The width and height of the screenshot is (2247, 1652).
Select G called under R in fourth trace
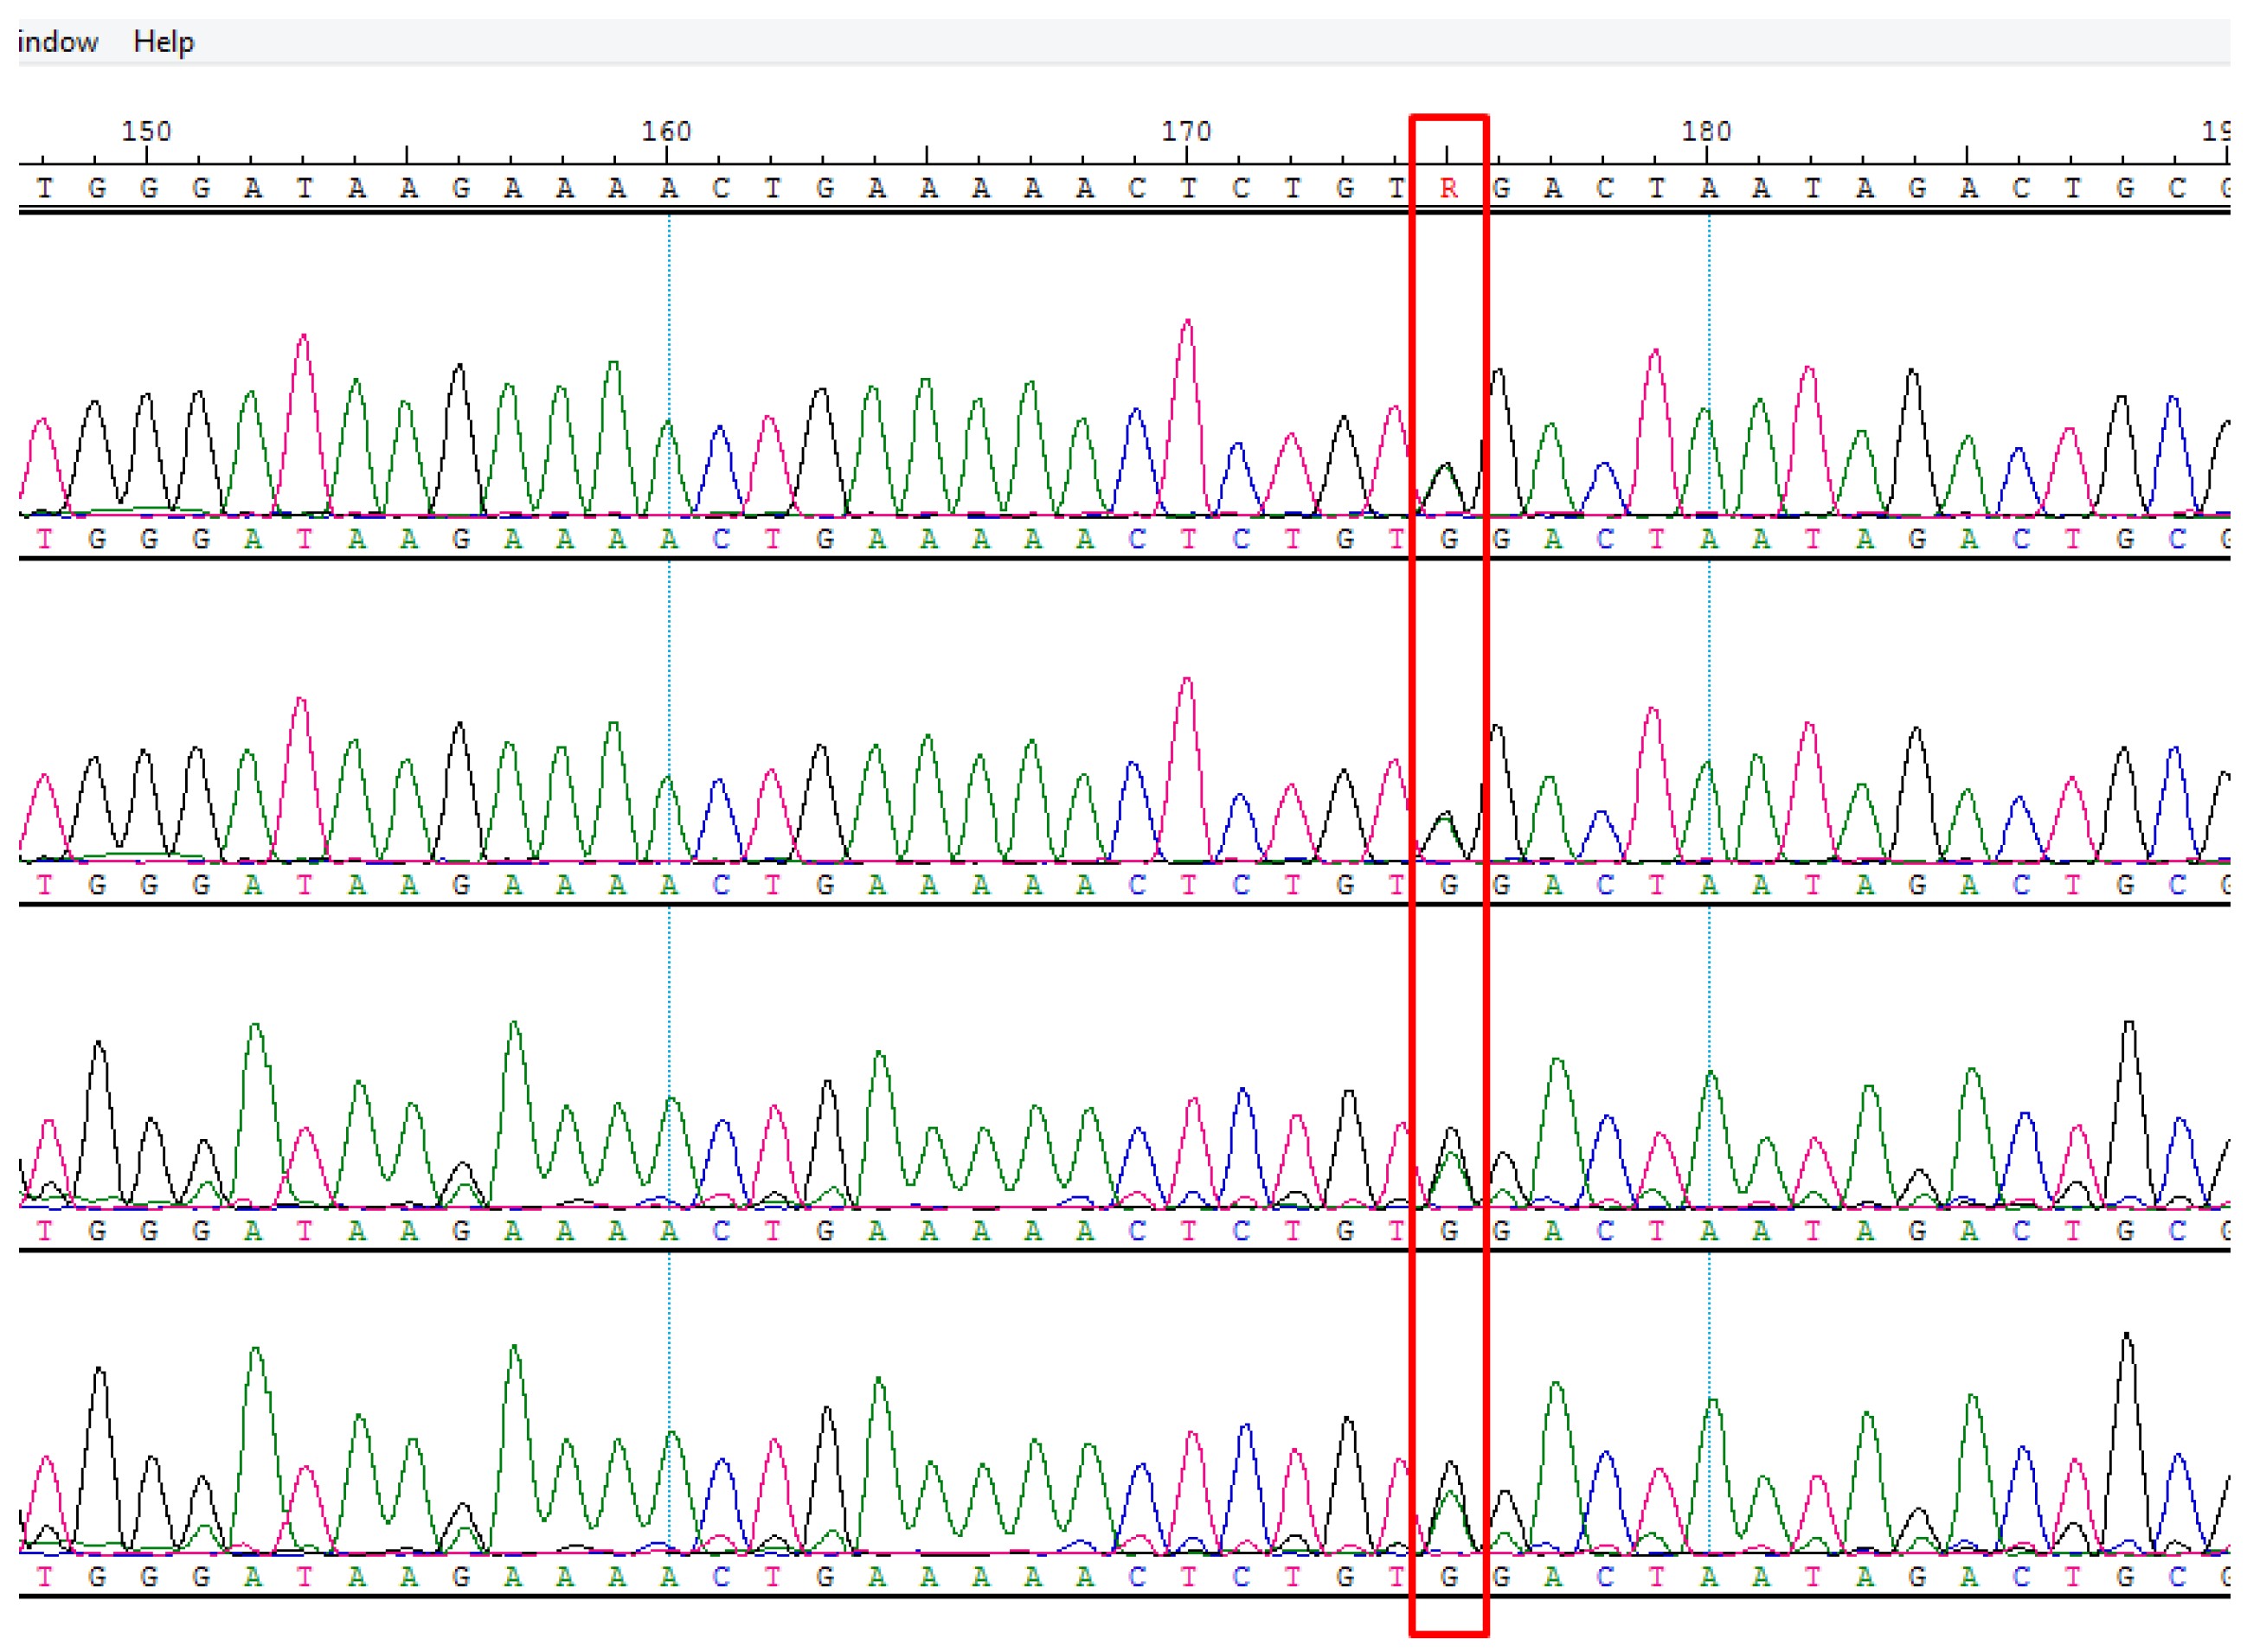pyautogui.click(x=1448, y=1577)
